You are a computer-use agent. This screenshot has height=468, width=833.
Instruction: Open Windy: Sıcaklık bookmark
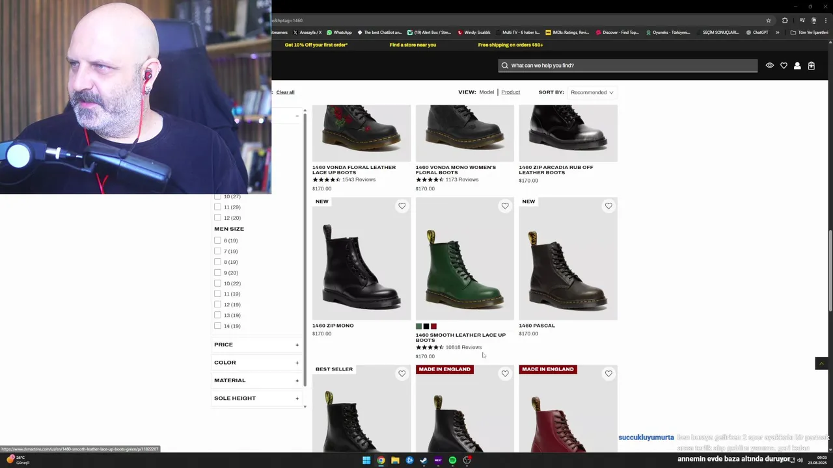click(x=474, y=32)
